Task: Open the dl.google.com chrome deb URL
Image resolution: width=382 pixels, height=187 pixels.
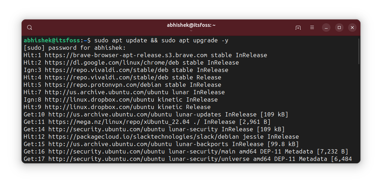Action: 112,62
